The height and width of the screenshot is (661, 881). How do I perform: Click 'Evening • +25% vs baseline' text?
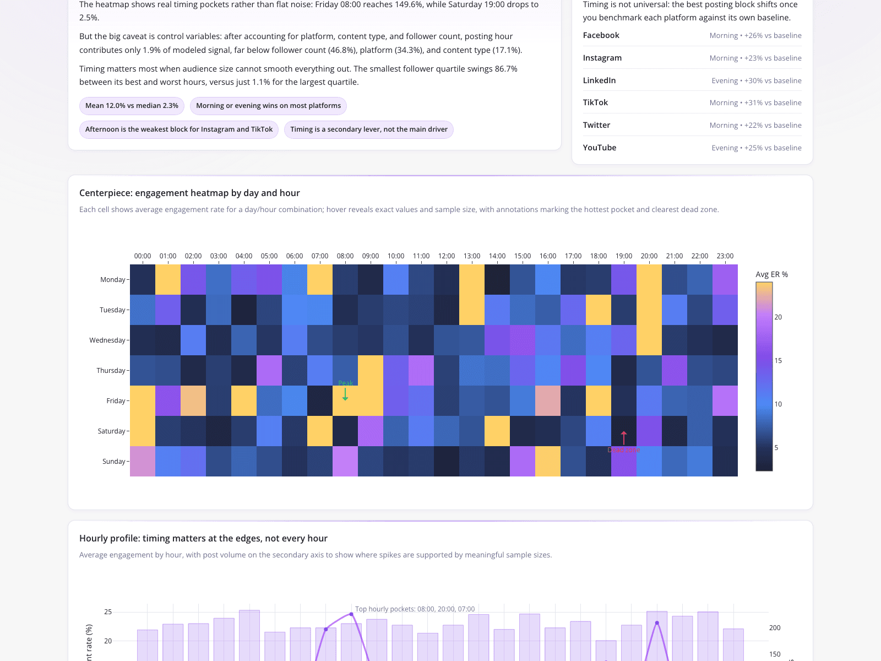pyautogui.click(x=757, y=148)
